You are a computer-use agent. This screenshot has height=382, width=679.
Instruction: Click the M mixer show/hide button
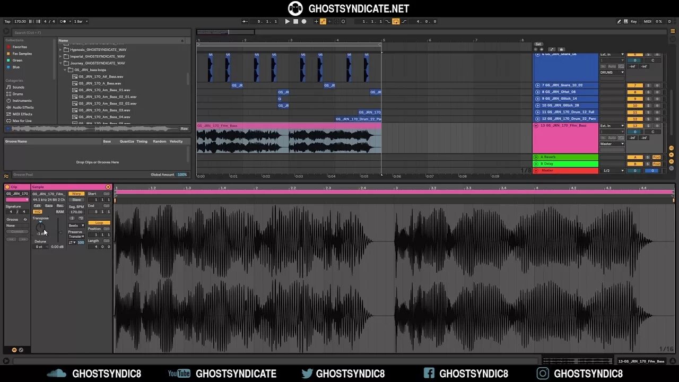[671, 161]
